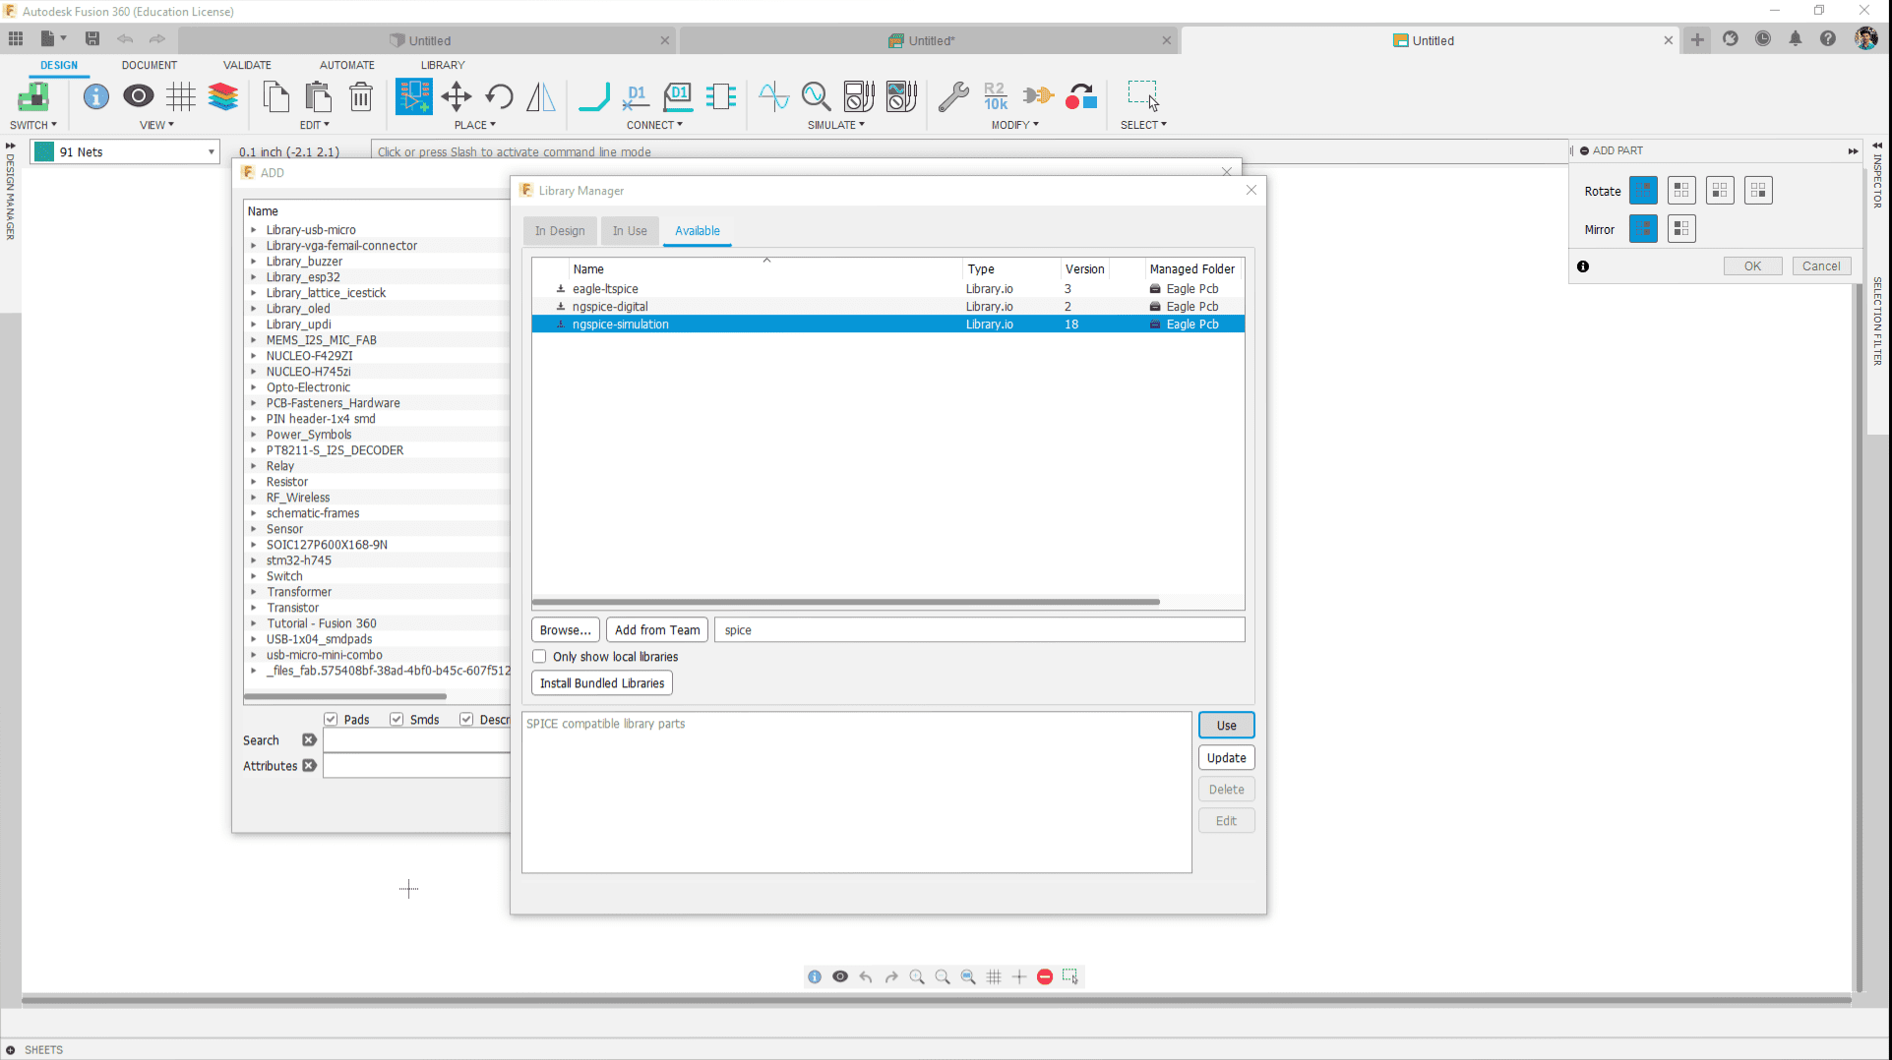Select first Rotate orientation option

1643,190
